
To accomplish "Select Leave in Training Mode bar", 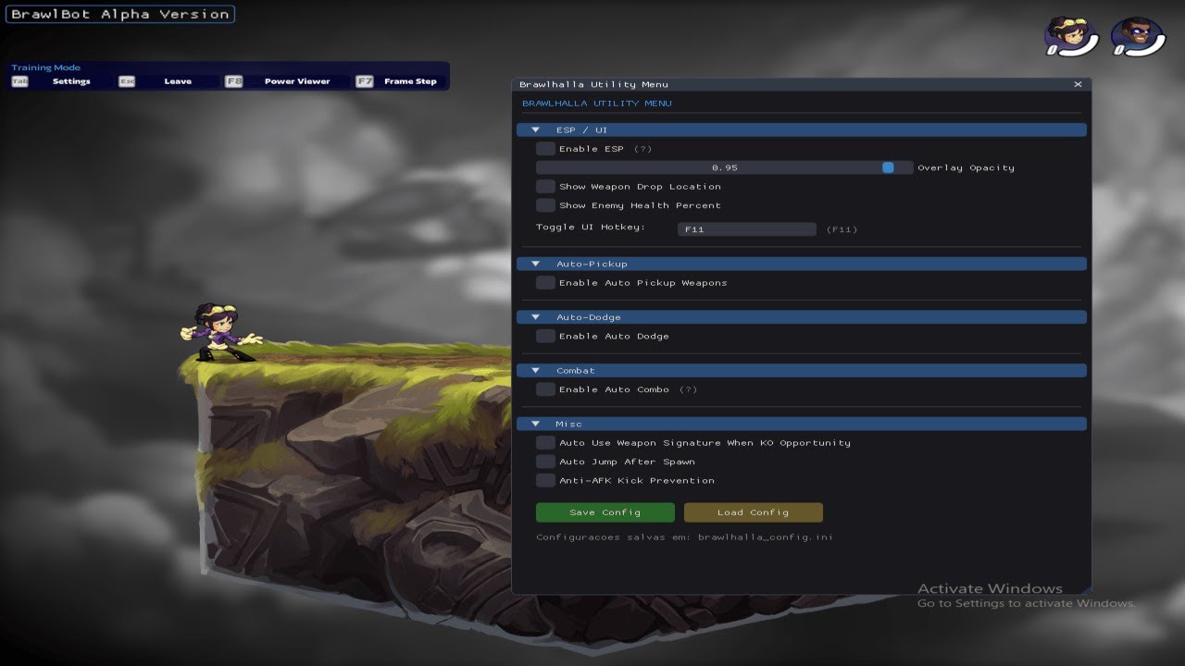I will click(x=178, y=81).
